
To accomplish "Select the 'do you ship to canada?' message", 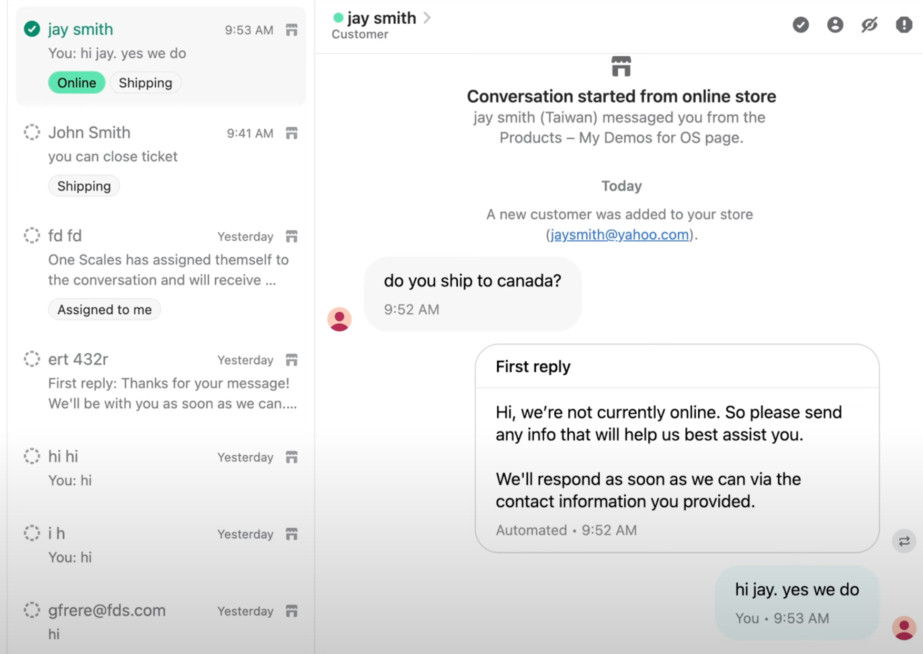I will [472, 281].
